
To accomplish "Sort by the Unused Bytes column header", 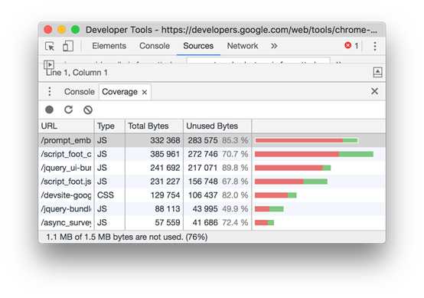I will [x=217, y=126].
